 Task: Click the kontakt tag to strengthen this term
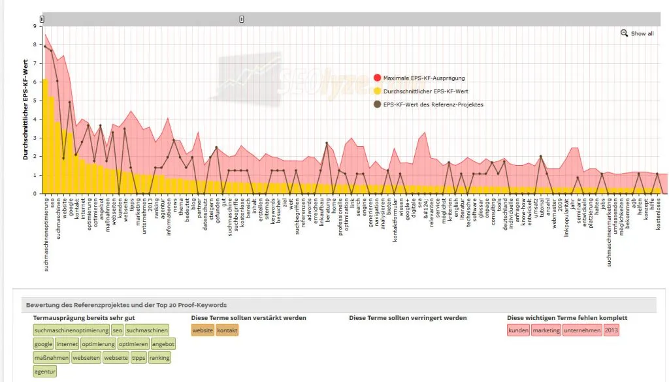[227, 330]
